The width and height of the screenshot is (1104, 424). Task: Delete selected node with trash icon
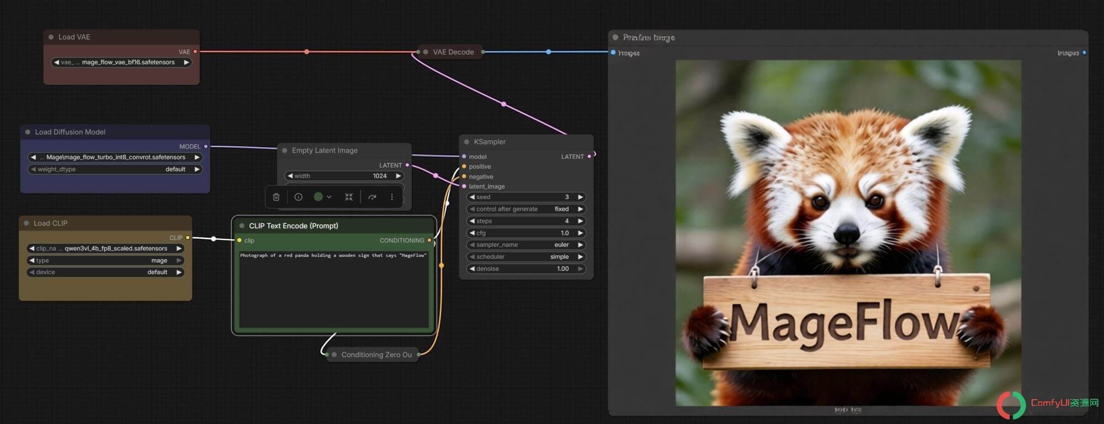[x=276, y=197]
